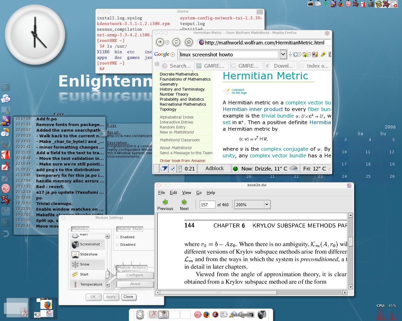Select the Slideshow module in the list
This screenshot has height=321, width=402.
click(88, 255)
